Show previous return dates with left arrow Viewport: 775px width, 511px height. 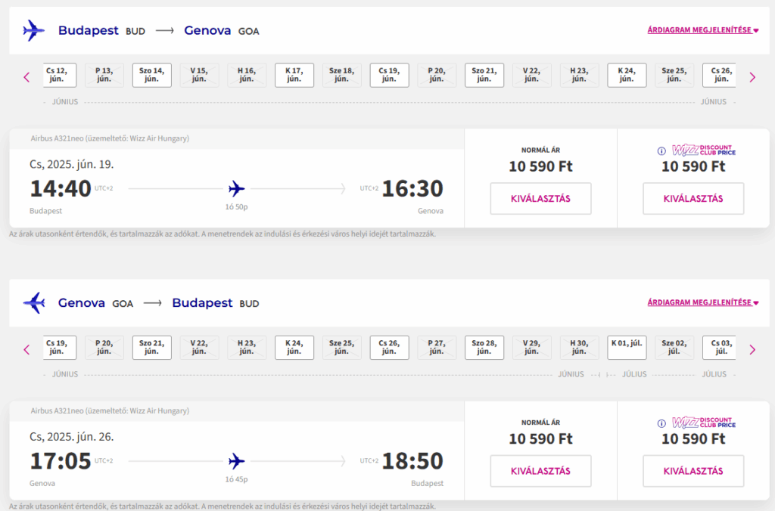point(26,350)
